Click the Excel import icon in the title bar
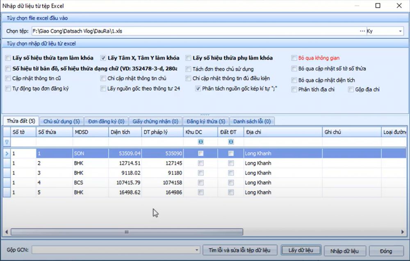Screen dimensions: 410x261 point(4,5)
